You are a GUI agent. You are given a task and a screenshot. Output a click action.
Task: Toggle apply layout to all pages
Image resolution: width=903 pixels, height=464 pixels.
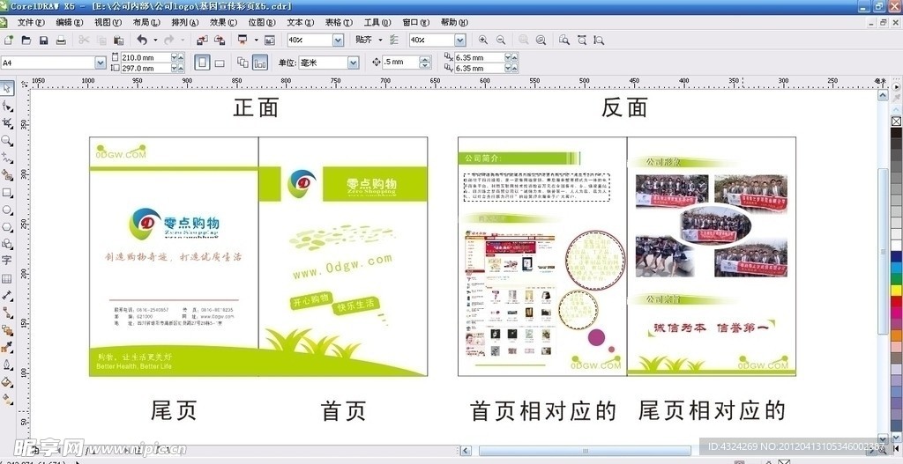243,63
